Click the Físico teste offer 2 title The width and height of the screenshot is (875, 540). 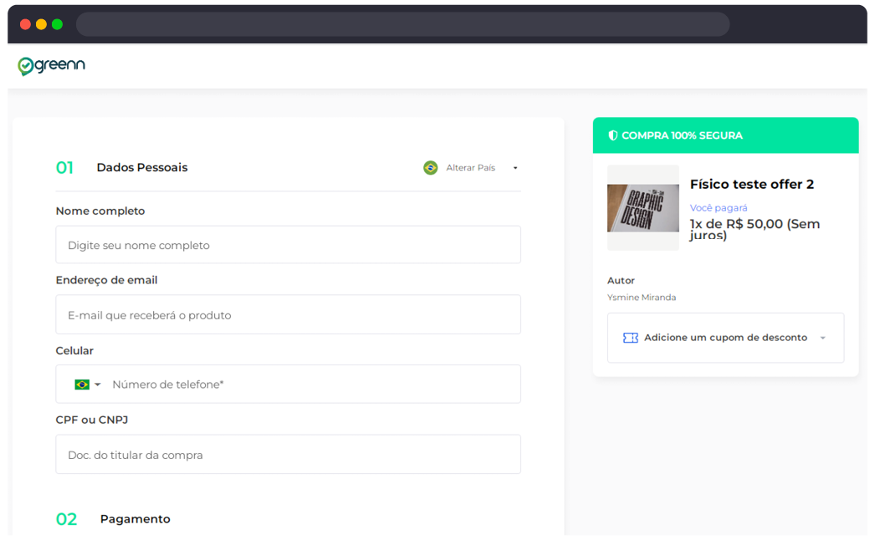point(751,185)
